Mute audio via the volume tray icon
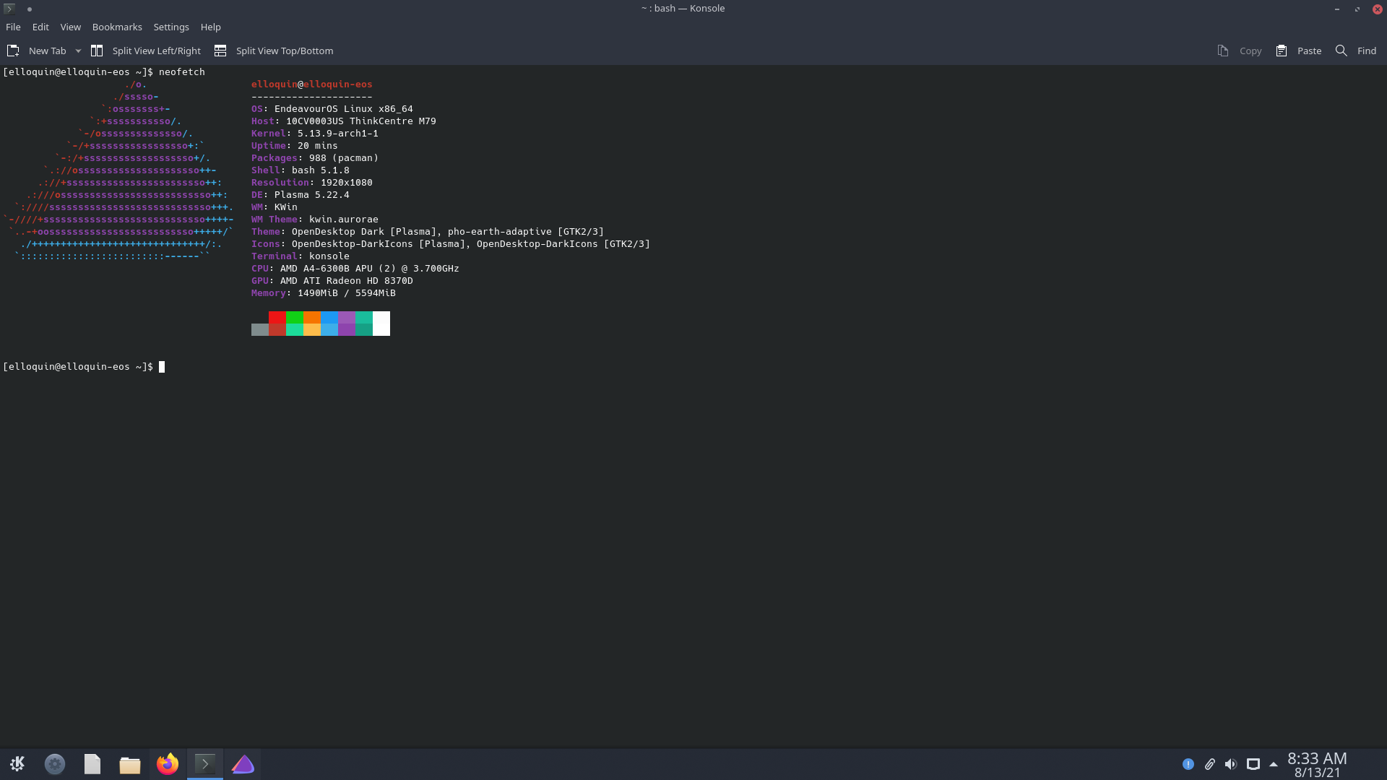The image size is (1387, 780). tap(1231, 763)
